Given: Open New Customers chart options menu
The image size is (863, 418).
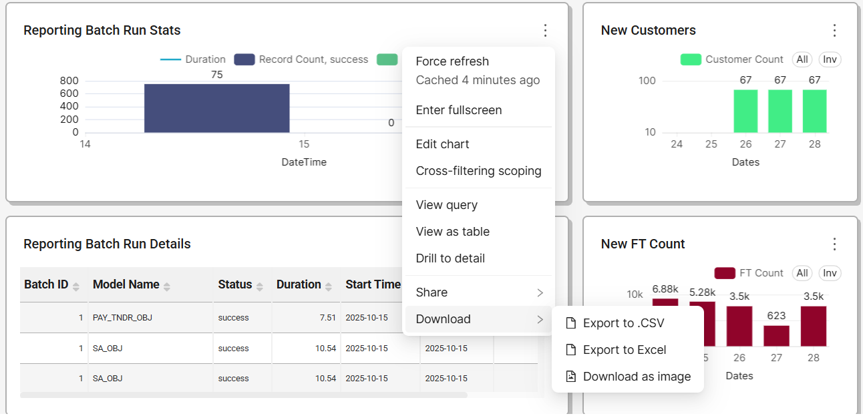Looking at the screenshot, I should pyautogui.click(x=834, y=31).
